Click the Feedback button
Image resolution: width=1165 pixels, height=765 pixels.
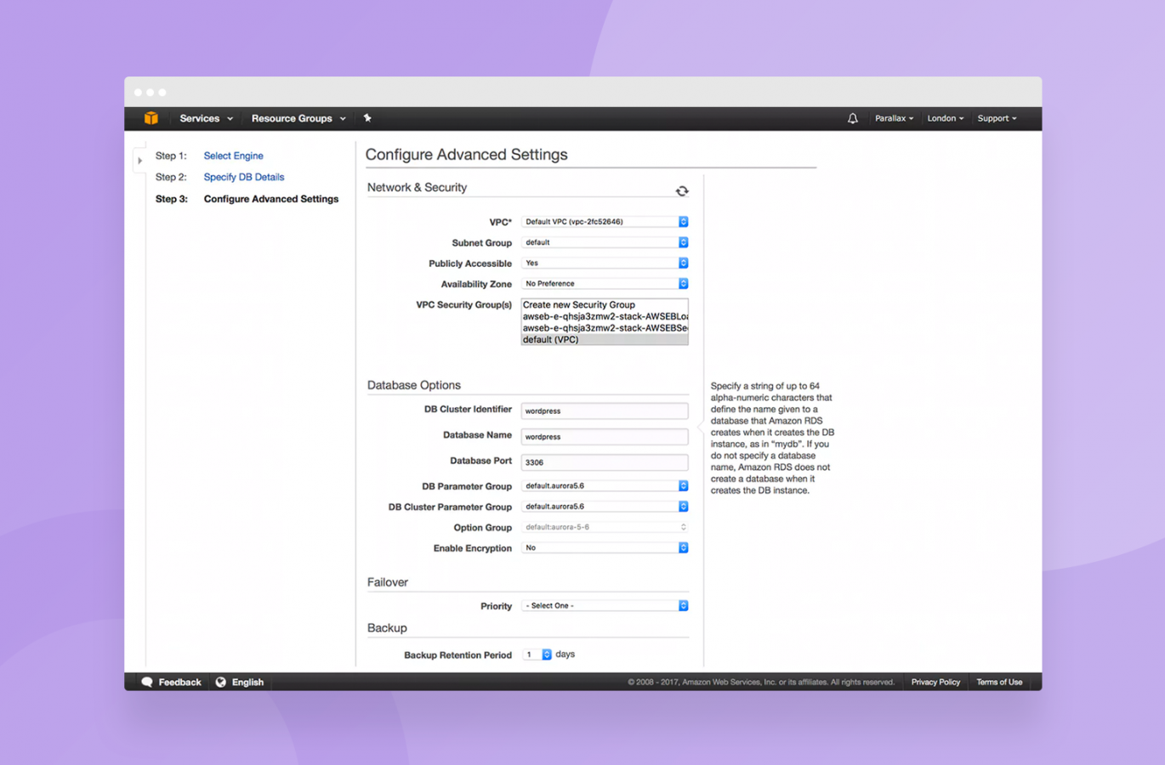pyautogui.click(x=172, y=682)
